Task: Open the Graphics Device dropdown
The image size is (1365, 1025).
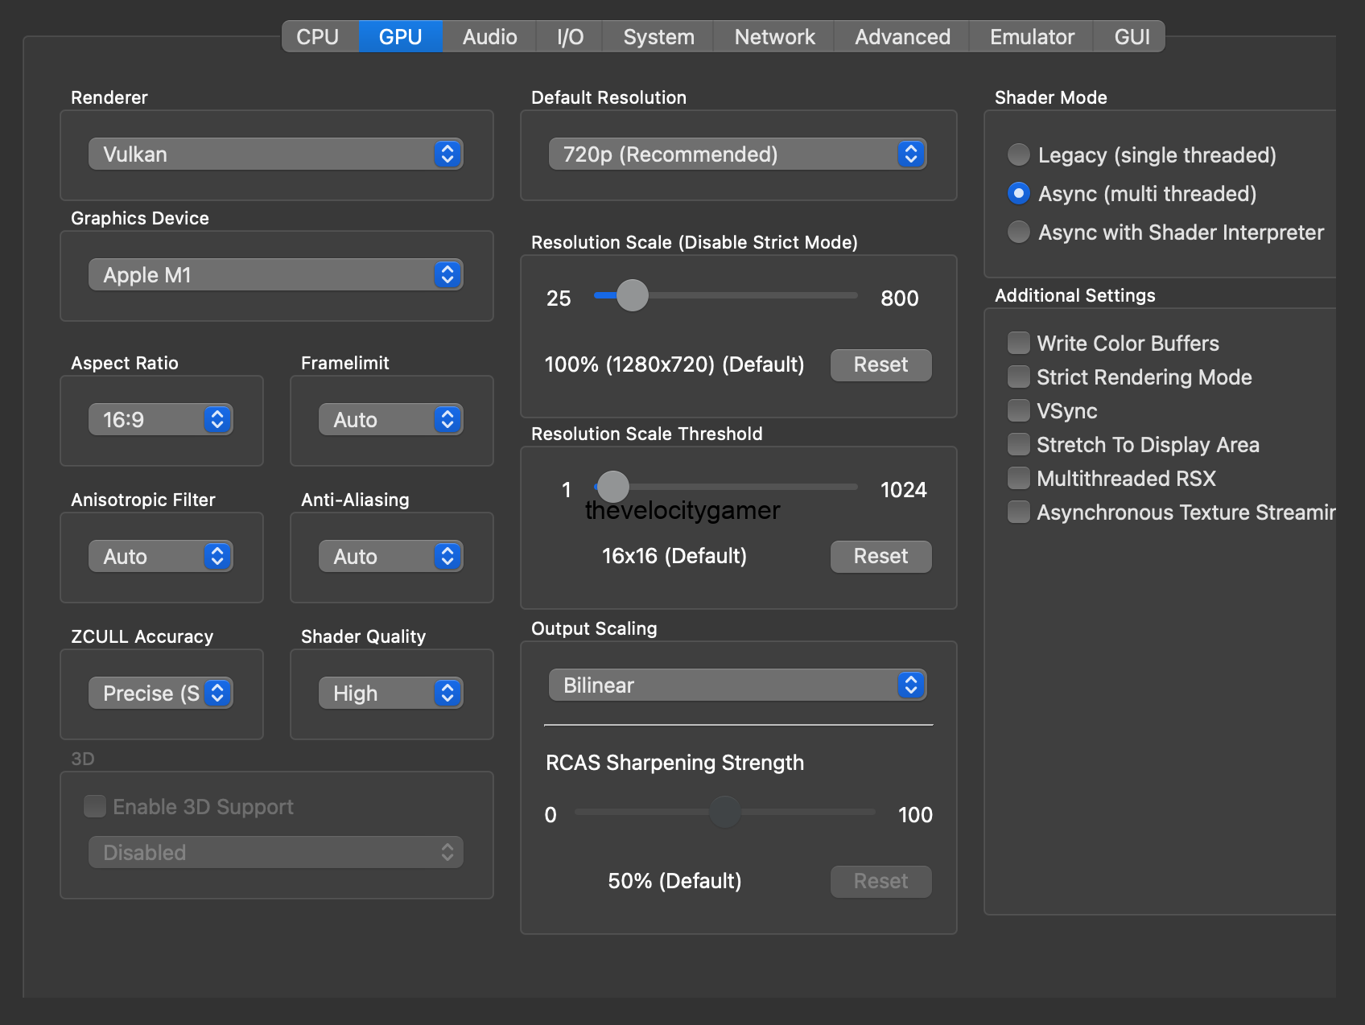Action: (276, 274)
